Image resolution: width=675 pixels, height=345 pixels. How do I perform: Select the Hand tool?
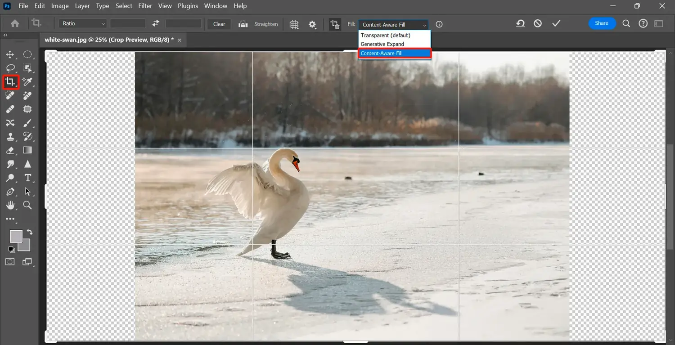click(x=10, y=205)
